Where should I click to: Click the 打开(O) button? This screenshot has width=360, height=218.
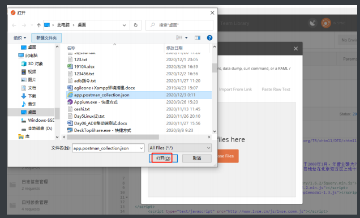click(x=163, y=159)
